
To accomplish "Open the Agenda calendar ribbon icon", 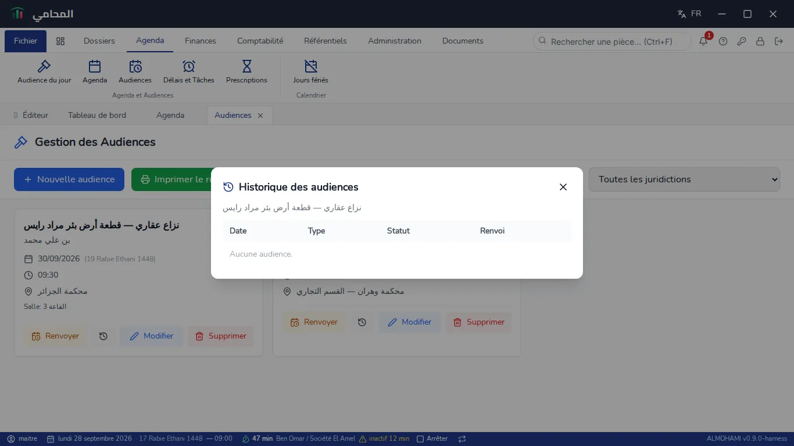I will pyautogui.click(x=95, y=71).
